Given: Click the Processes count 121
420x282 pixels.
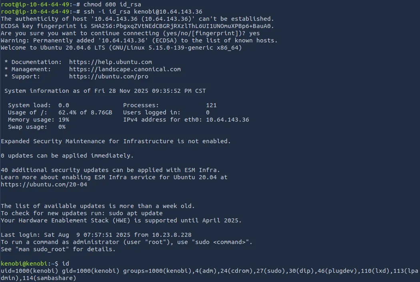Looking at the screenshot, I should click(211, 105).
